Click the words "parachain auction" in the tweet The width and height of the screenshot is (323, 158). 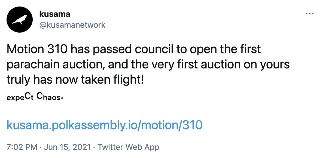click(x=50, y=65)
